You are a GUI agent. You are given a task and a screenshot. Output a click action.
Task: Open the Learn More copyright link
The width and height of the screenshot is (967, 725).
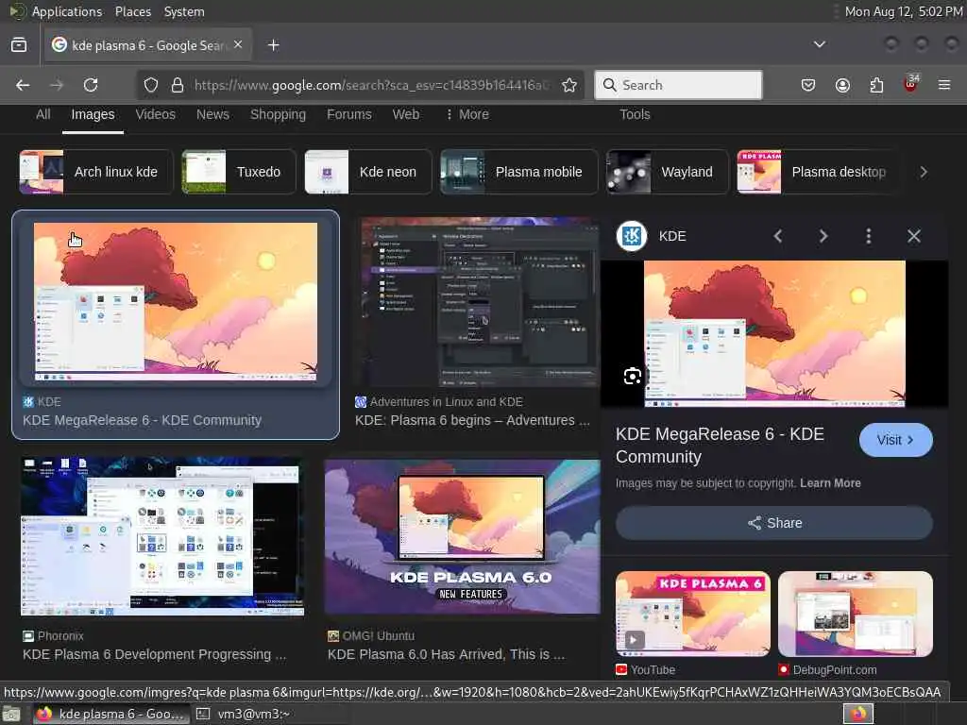coord(830,483)
